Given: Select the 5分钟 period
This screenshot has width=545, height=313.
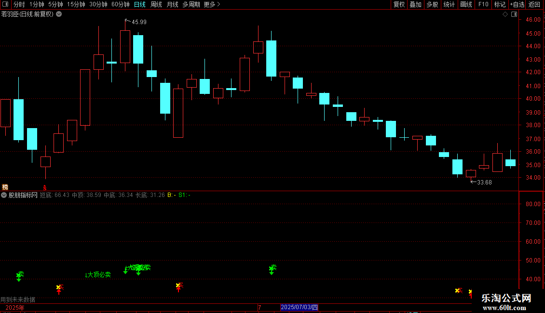Looking at the screenshot, I should (x=55, y=4).
